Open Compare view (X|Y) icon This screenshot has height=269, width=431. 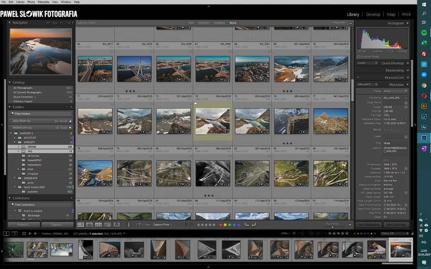point(98,225)
